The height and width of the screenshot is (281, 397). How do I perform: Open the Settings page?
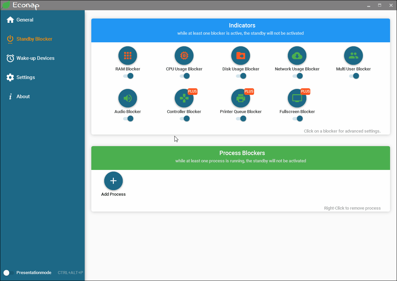[x=25, y=77]
